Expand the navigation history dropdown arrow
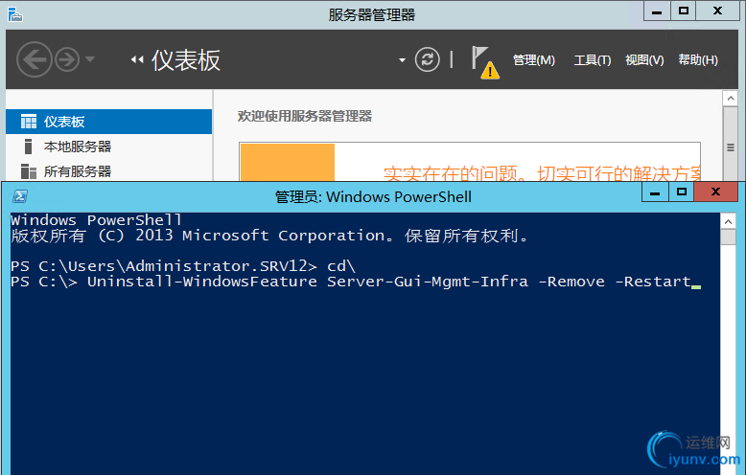The width and height of the screenshot is (746, 475). 90,60
